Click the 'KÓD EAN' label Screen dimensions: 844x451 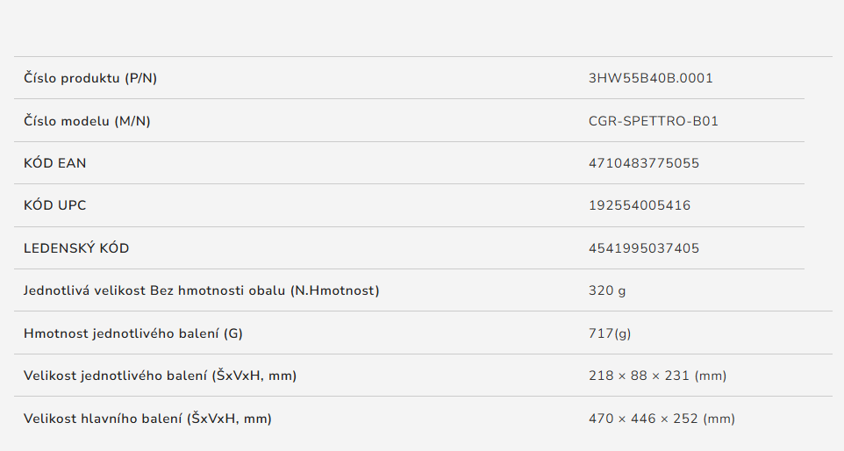[55, 163]
